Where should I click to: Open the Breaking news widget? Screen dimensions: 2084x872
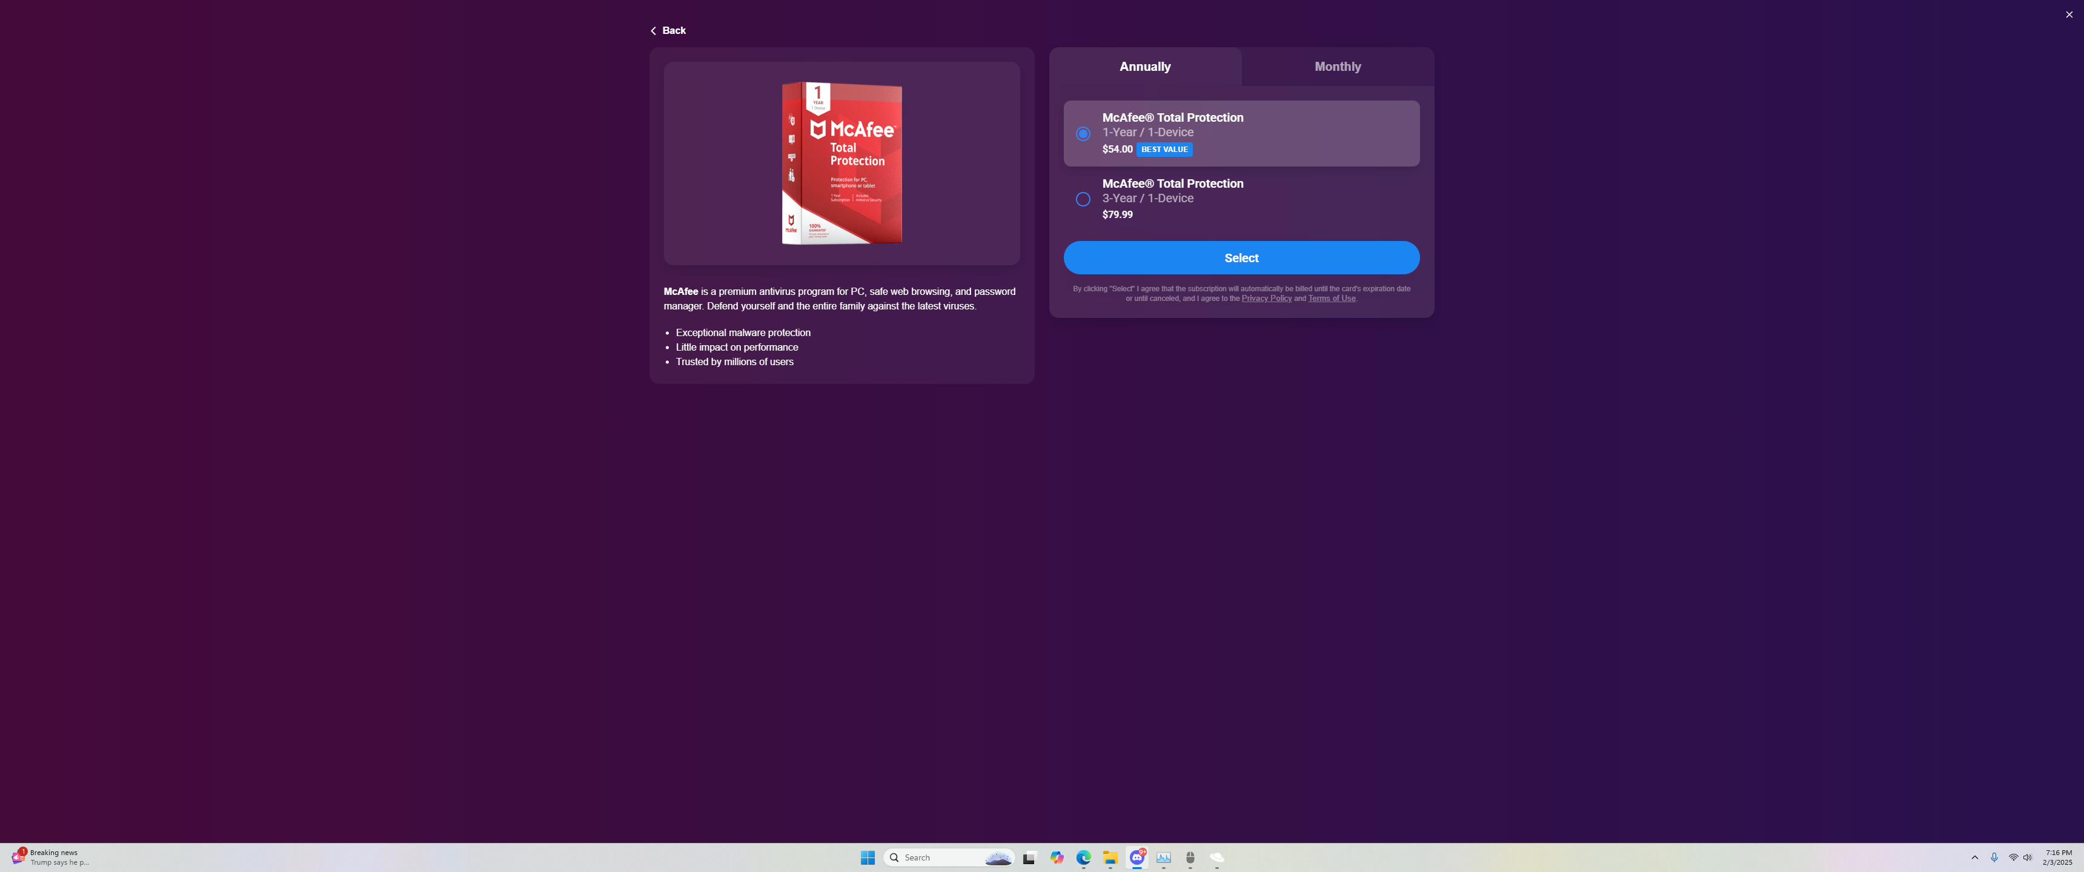coord(50,857)
